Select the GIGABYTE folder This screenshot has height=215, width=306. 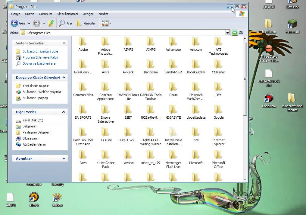(173, 112)
